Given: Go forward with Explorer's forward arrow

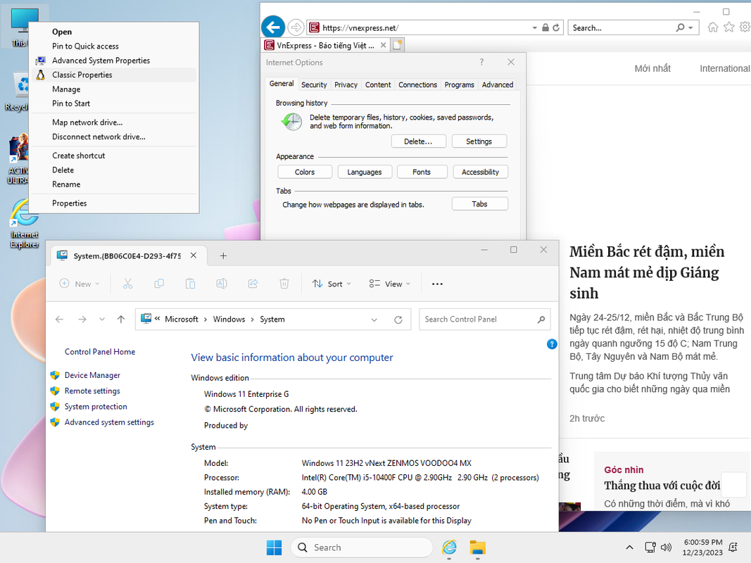Looking at the screenshot, I should coord(82,320).
